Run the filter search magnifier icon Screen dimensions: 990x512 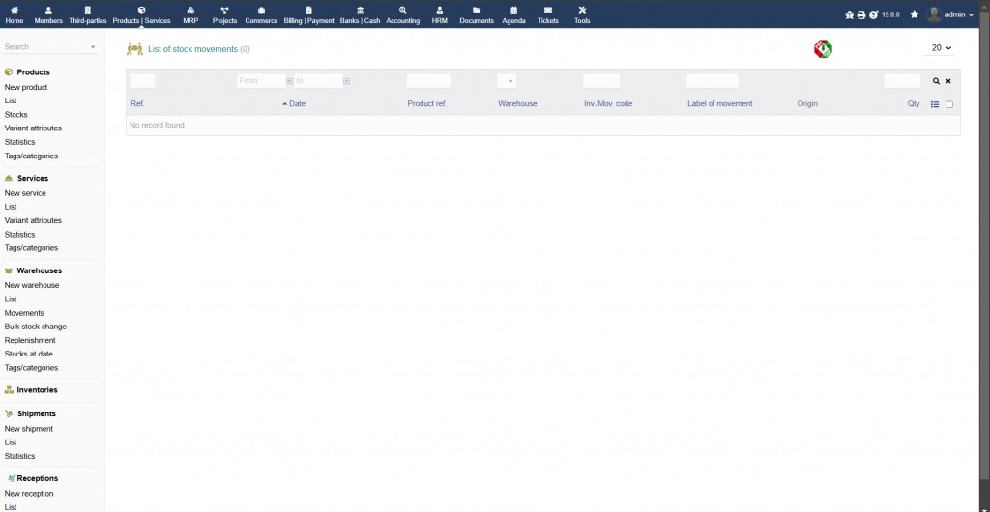click(x=936, y=81)
